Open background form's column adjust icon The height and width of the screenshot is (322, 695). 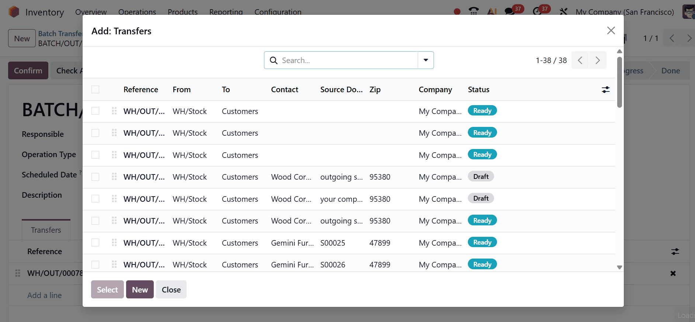pyautogui.click(x=675, y=252)
